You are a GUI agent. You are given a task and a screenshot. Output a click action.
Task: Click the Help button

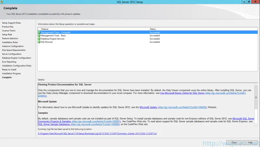pos(250,142)
